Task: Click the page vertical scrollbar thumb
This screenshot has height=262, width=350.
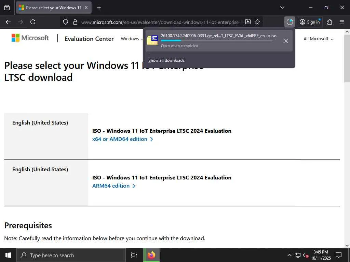Action: (347, 58)
